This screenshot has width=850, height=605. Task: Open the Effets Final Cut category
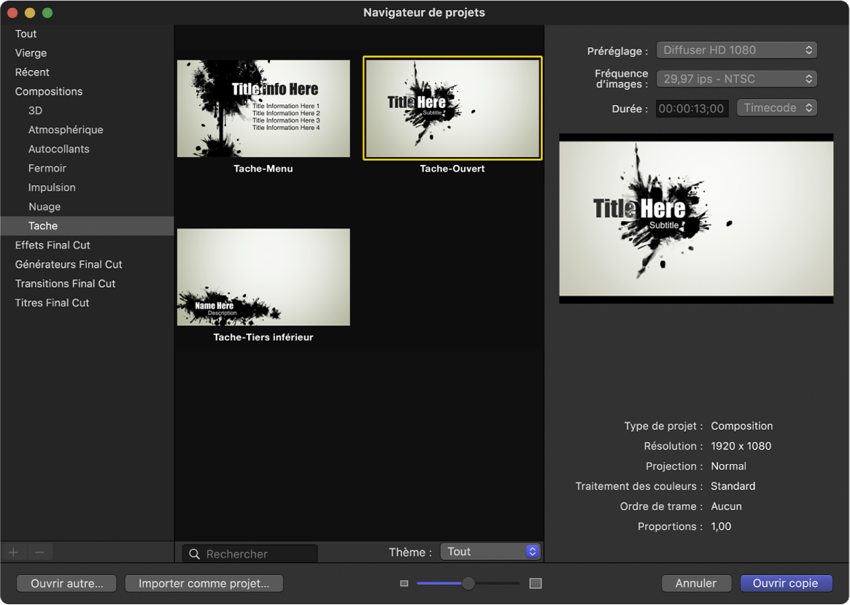pos(53,245)
